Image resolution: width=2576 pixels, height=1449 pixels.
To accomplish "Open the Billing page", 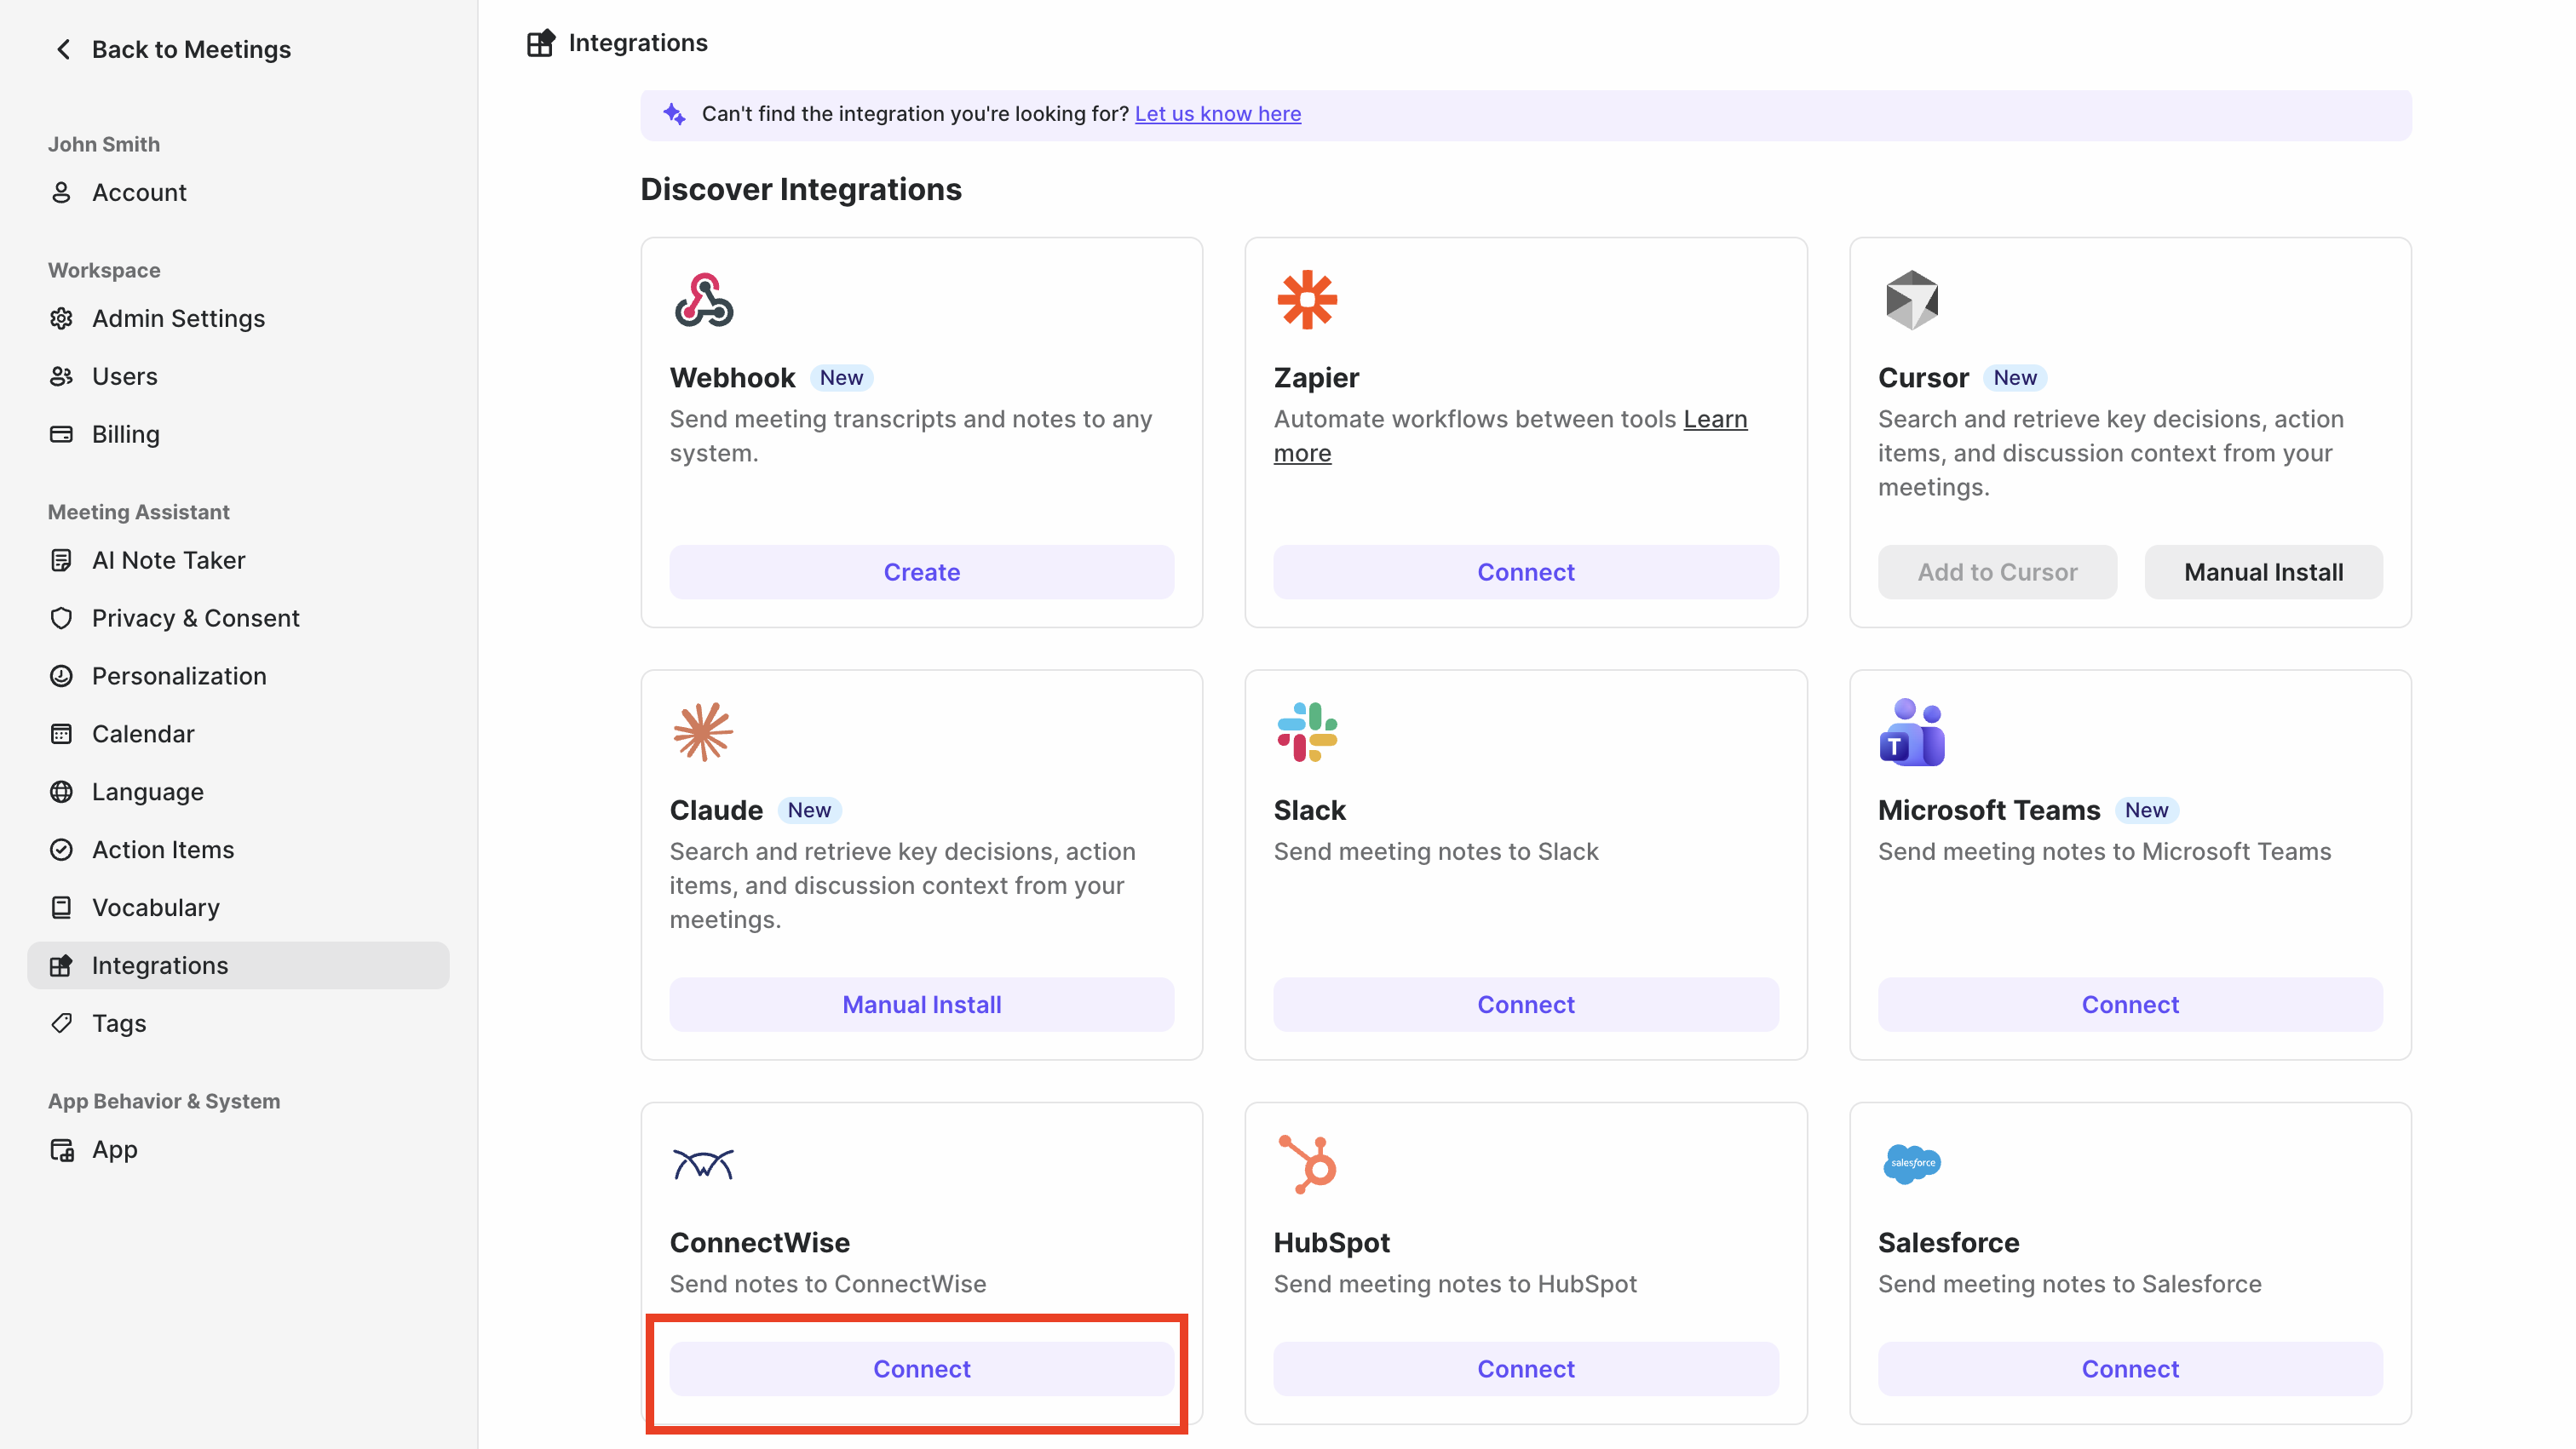I will (125, 435).
